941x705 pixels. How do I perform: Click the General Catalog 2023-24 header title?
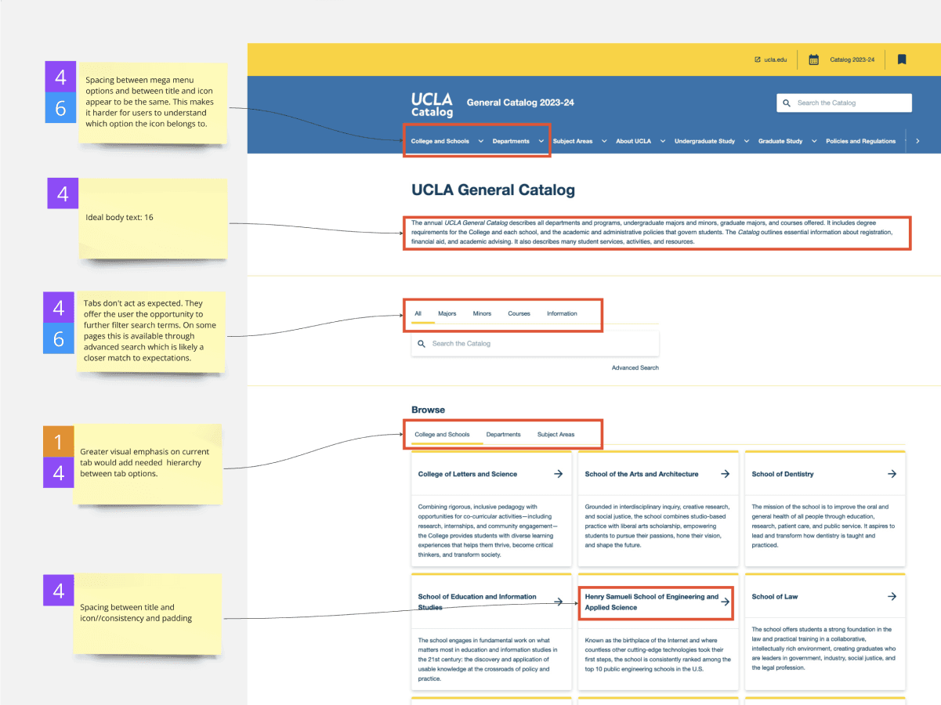coord(521,103)
